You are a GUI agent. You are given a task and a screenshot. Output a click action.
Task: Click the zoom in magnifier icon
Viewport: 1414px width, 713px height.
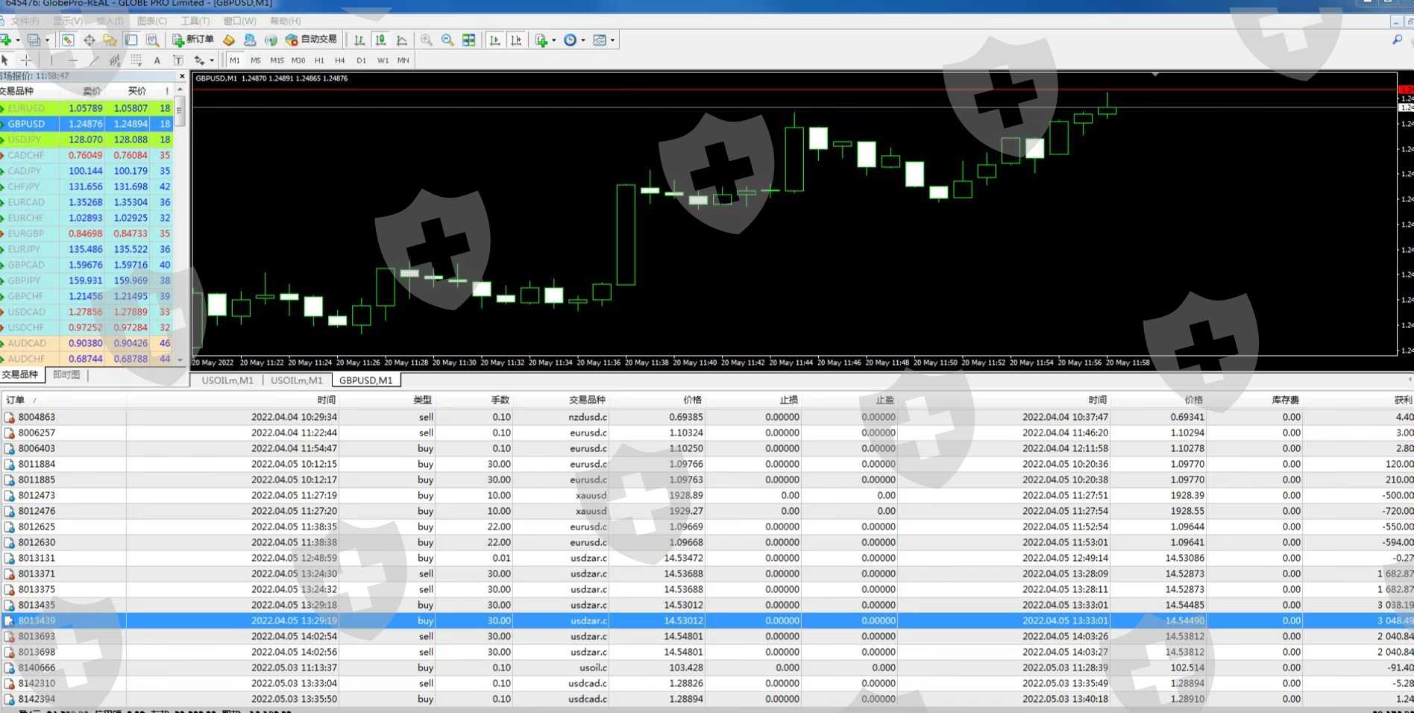(x=427, y=40)
